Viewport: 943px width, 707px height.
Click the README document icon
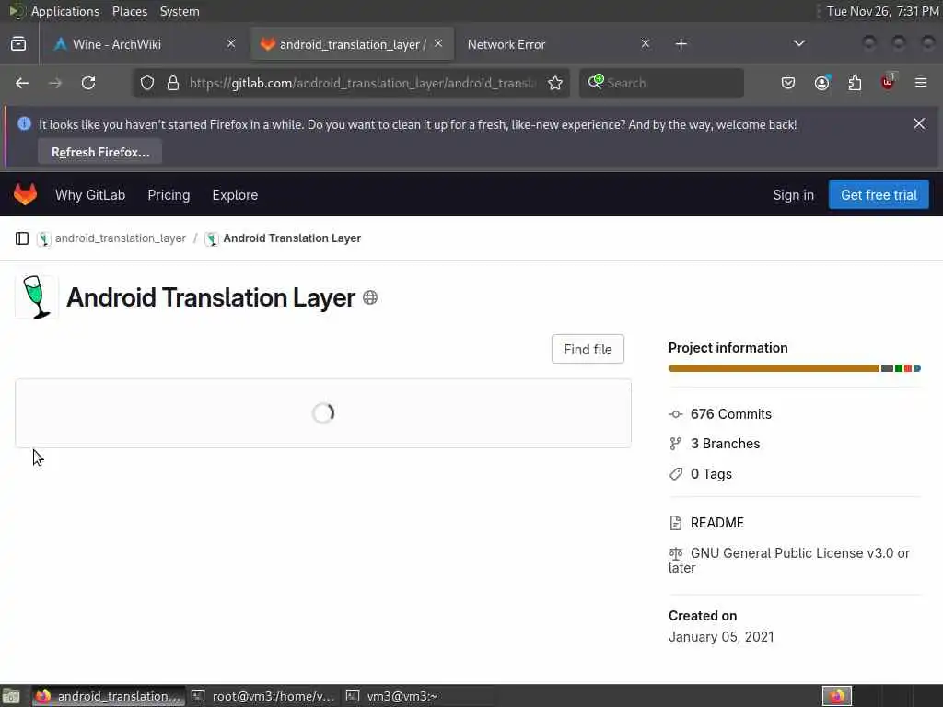coord(676,523)
